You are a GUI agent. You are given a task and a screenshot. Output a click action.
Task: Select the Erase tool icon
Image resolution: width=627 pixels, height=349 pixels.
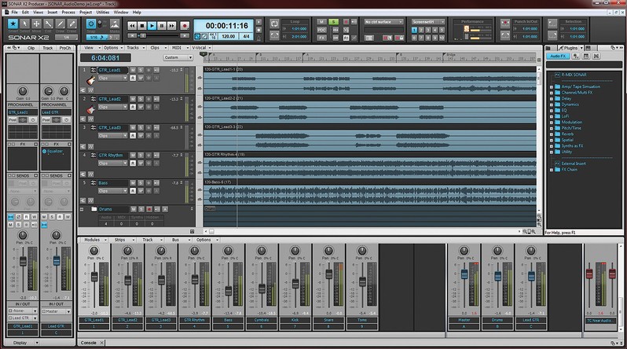(72, 24)
